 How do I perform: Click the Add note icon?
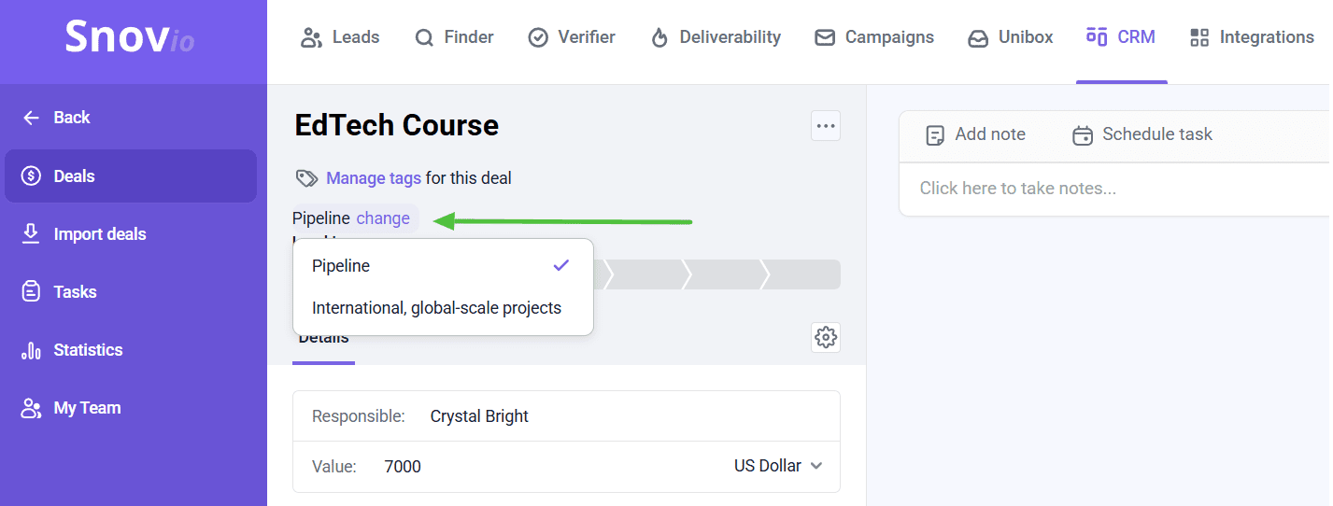tap(935, 135)
